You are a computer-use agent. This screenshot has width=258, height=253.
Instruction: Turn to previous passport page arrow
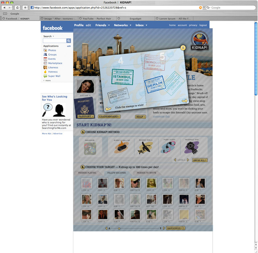click(x=108, y=109)
